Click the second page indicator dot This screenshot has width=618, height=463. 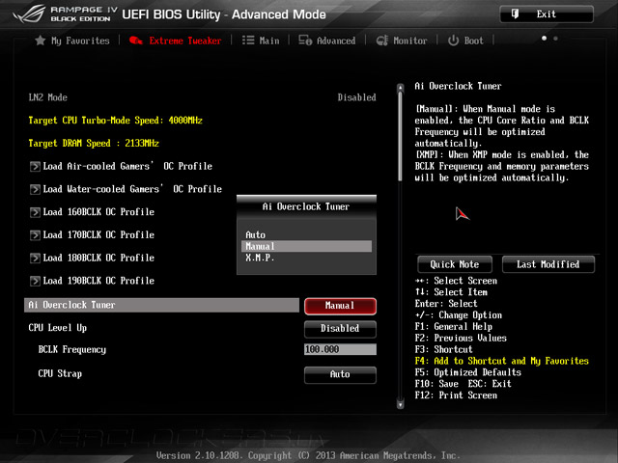pos(556,39)
